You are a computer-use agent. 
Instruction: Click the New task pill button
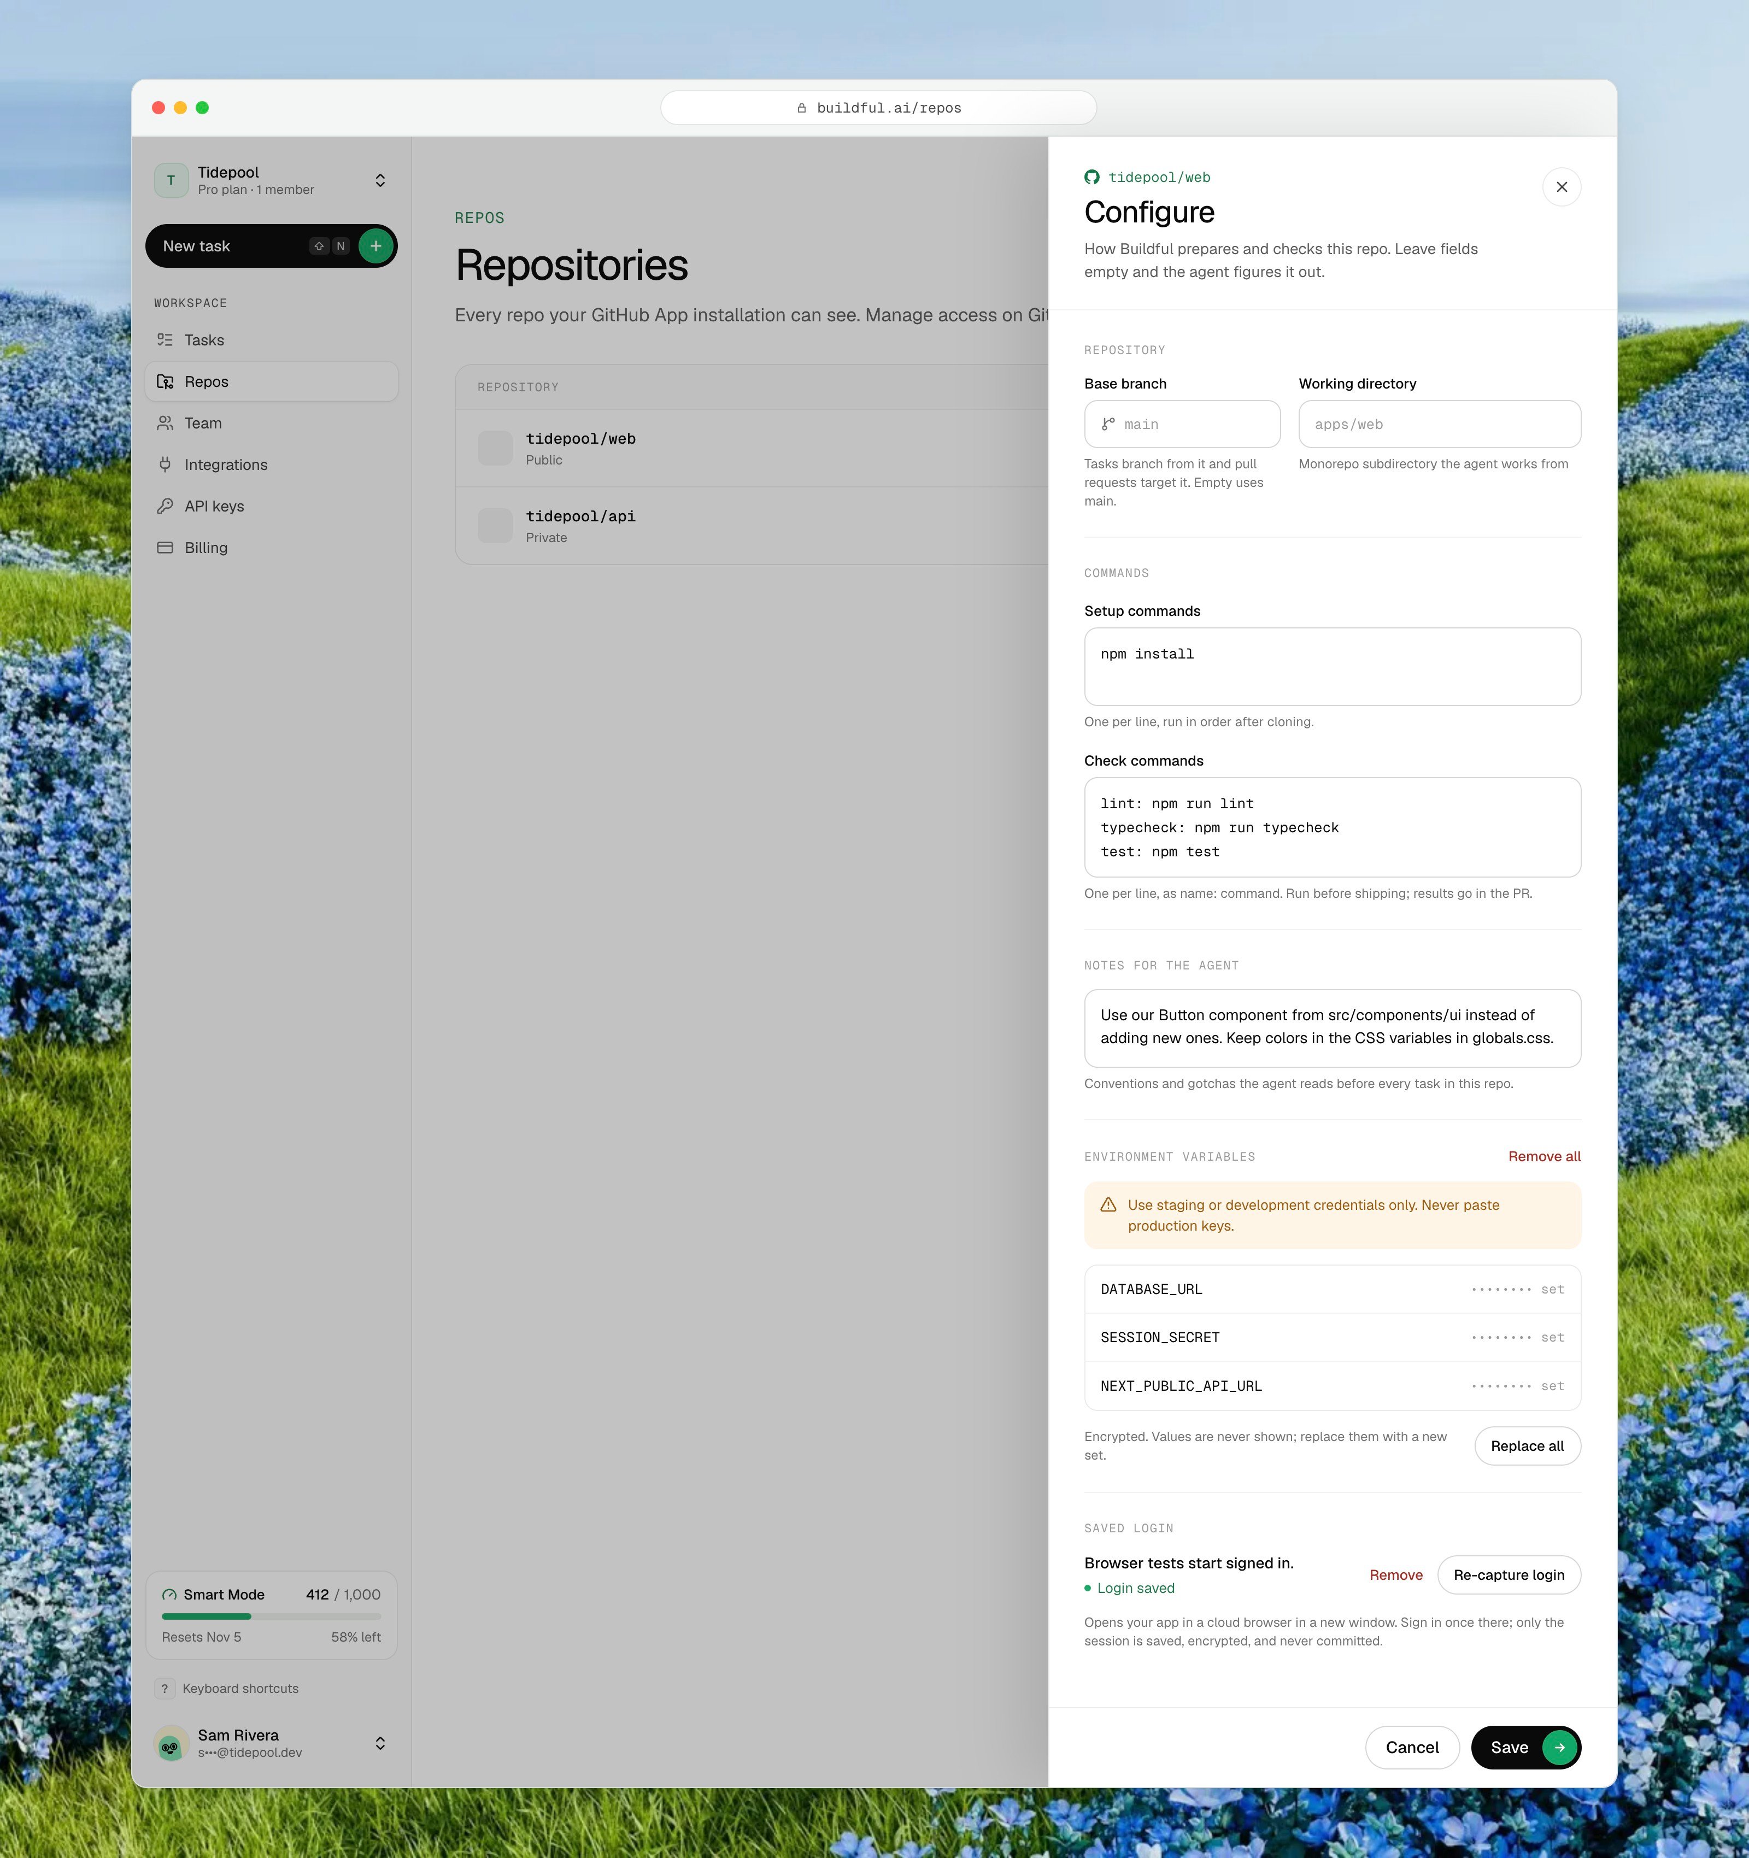click(271, 246)
